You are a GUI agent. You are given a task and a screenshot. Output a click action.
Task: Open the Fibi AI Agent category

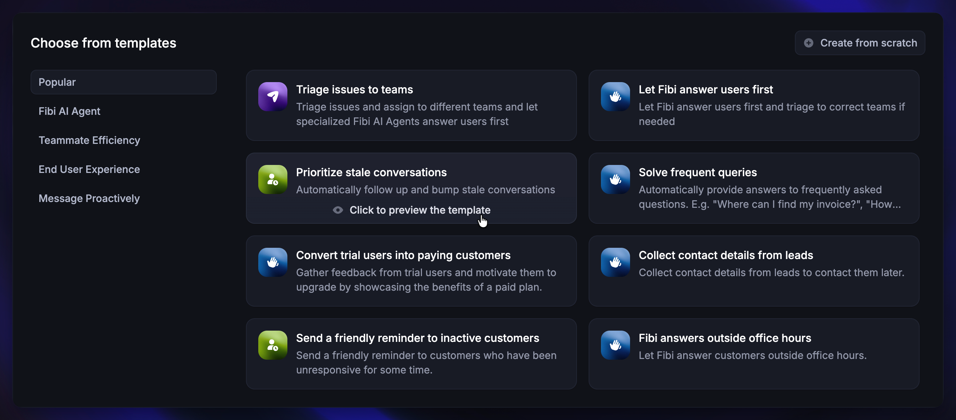point(69,111)
